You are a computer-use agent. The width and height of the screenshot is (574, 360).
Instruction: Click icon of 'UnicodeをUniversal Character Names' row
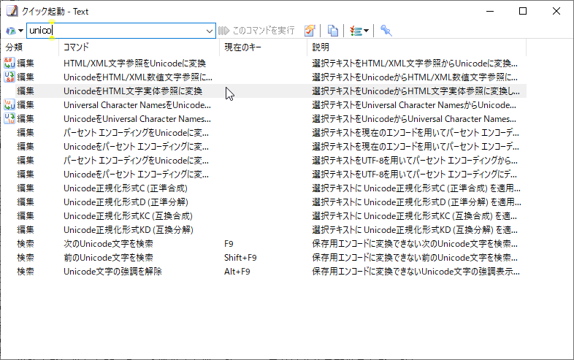click(9, 118)
